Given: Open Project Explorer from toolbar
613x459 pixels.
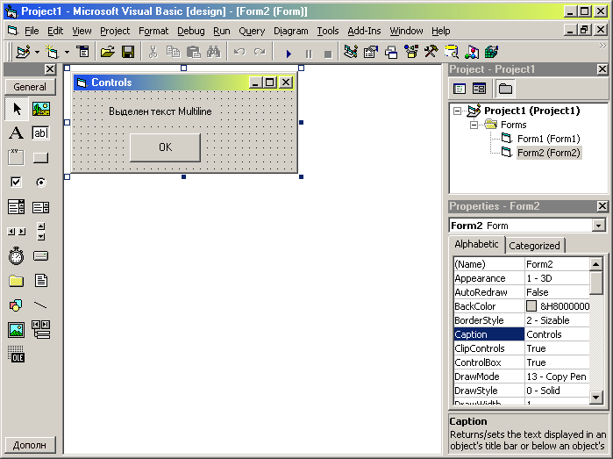Looking at the screenshot, I should pyautogui.click(x=351, y=52).
